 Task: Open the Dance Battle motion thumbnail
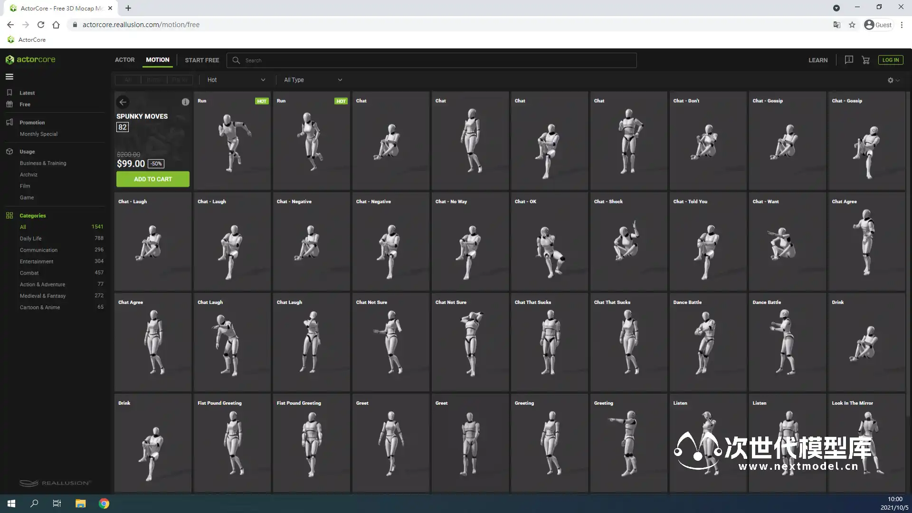pyautogui.click(x=707, y=342)
